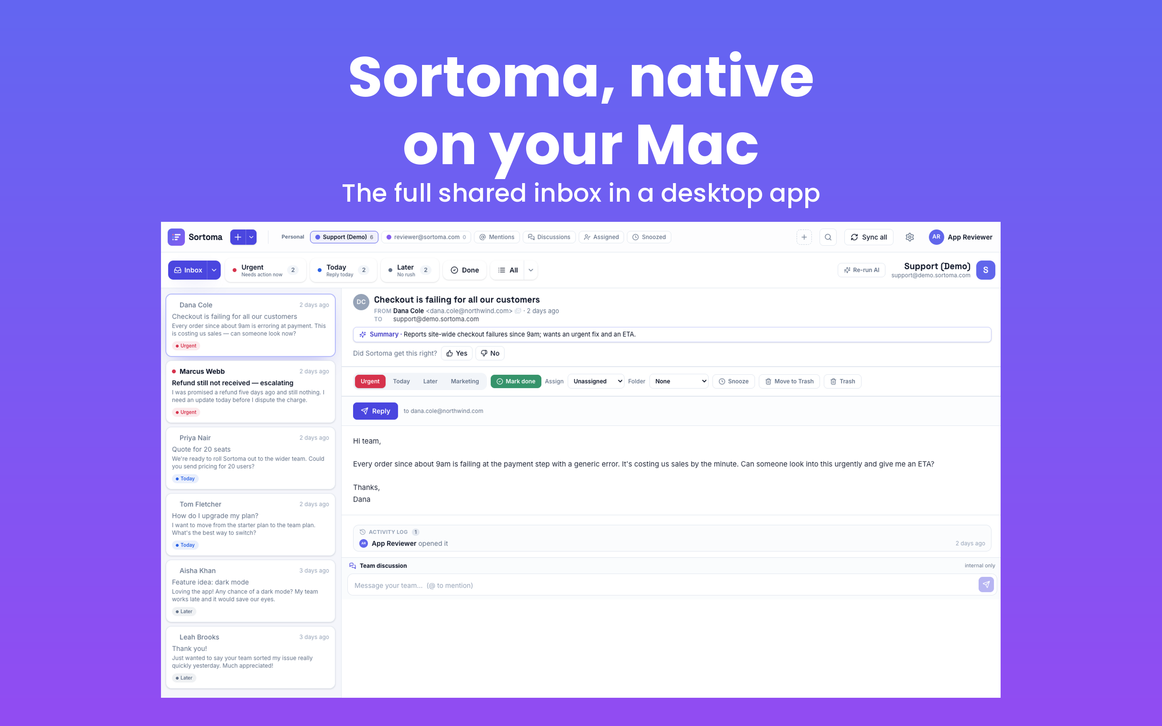The width and height of the screenshot is (1162, 726).
Task: Set priority to Urgent in the toolbar
Action: click(x=370, y=381)
